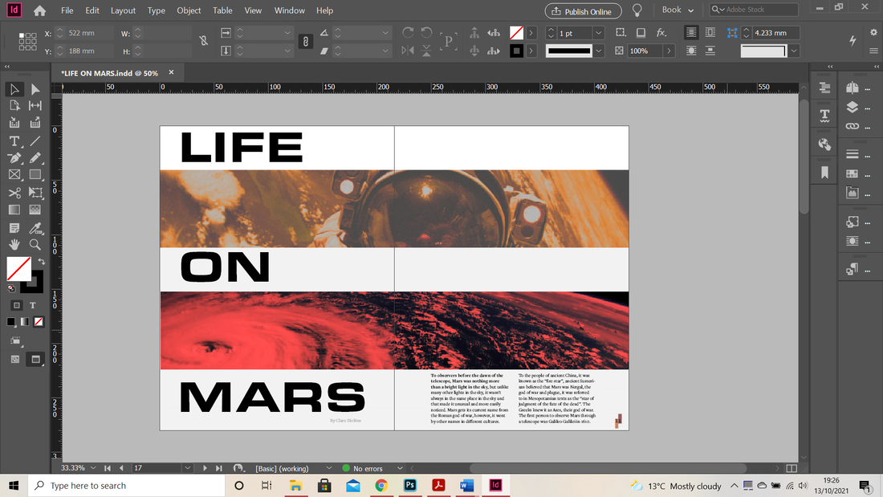Open the [Basic] (working) preflight profile menu
The width and height of the screenshot is (883, 497).
329,468
